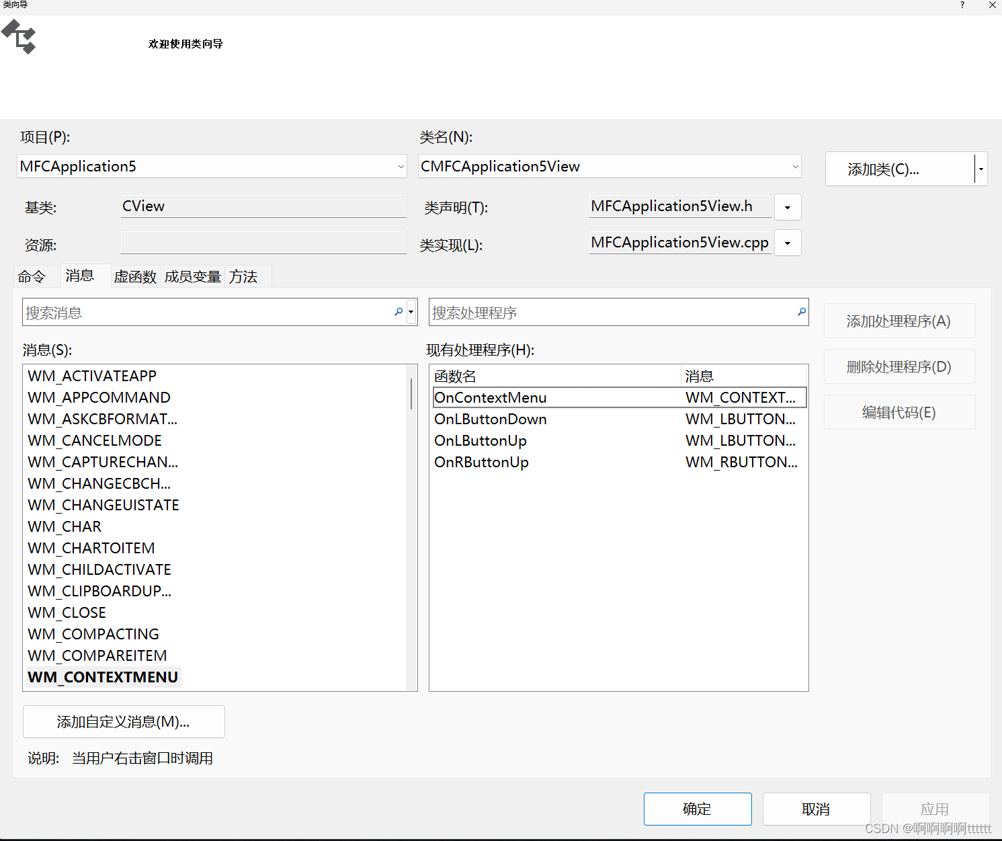Confirm with the 确定 button
The height and width of the screenshot is (841, 1002).
(698, 809)
